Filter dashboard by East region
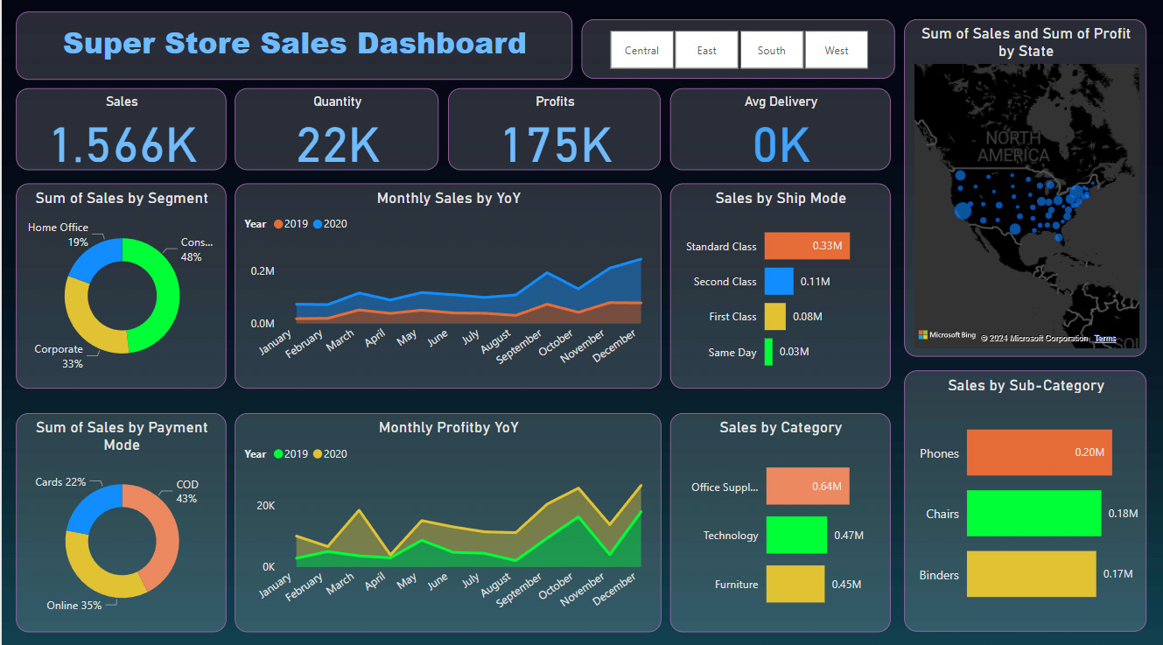 (706, 50)
